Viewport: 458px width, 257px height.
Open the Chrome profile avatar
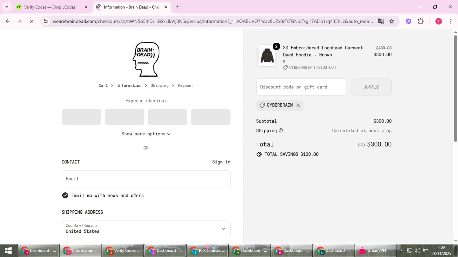click(x=439, y=21)
